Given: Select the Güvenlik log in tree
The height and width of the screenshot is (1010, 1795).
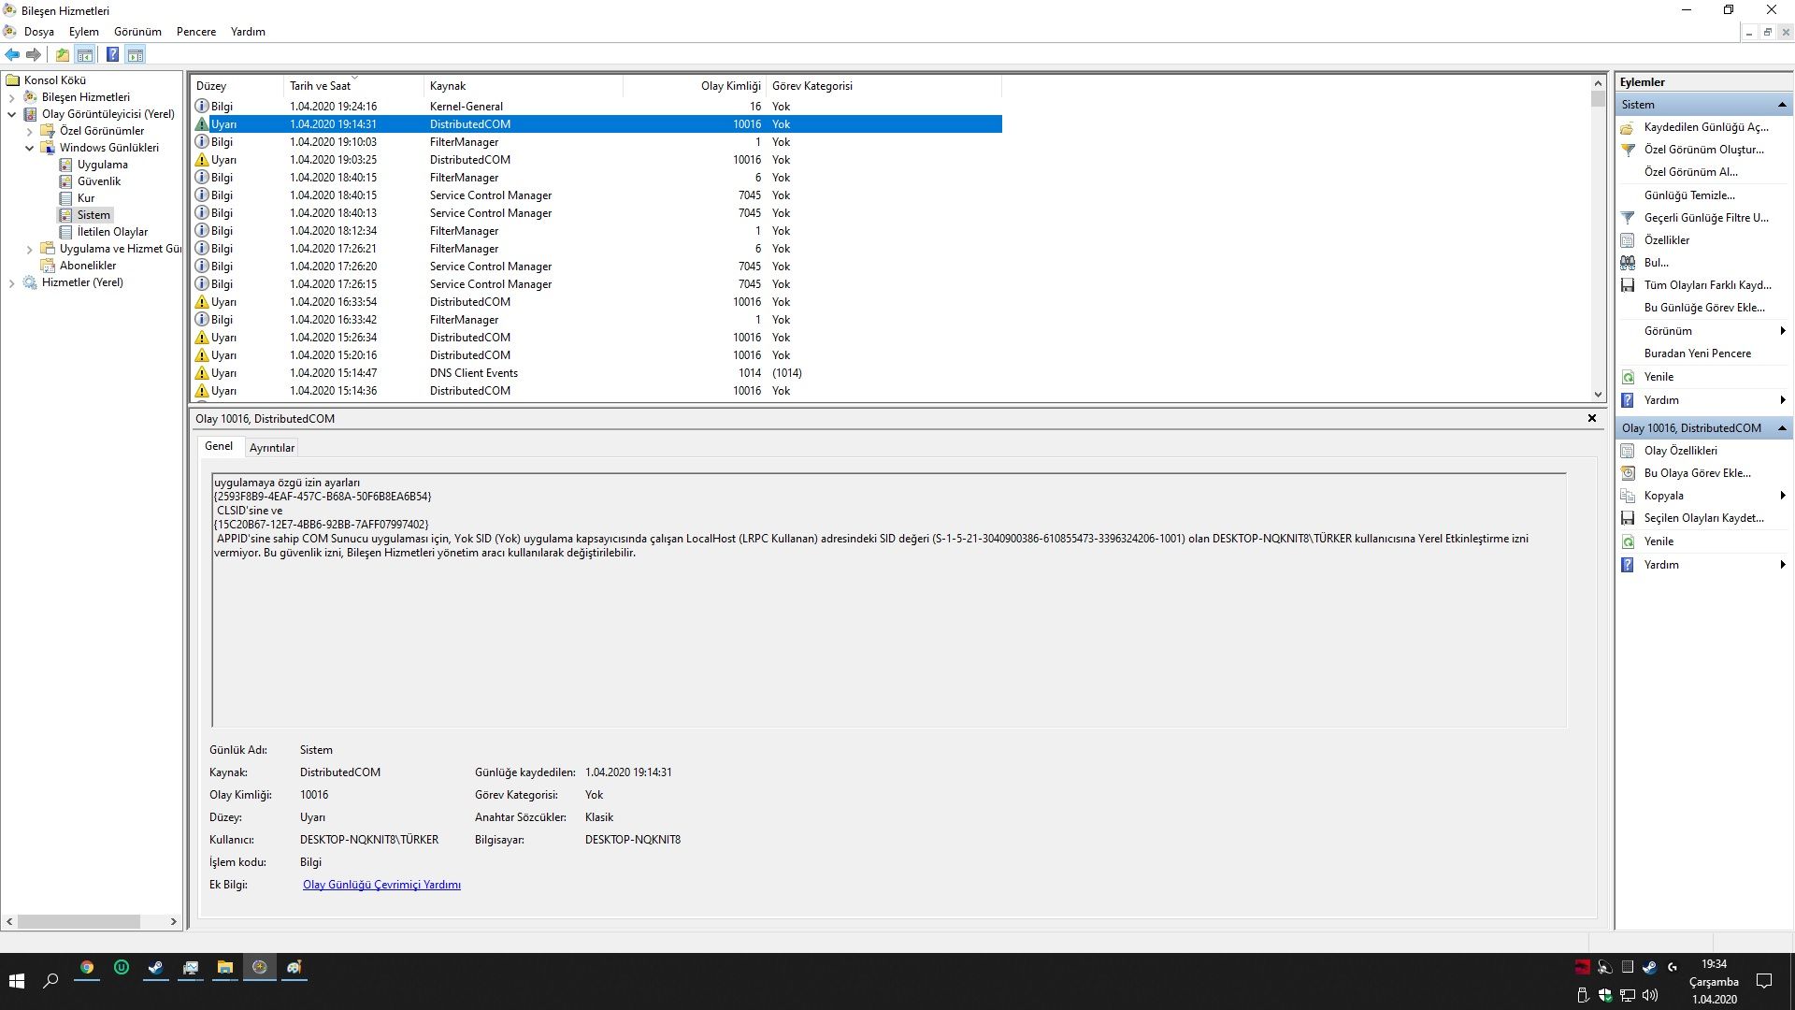Looking at the screenshot, I should 98,181.
